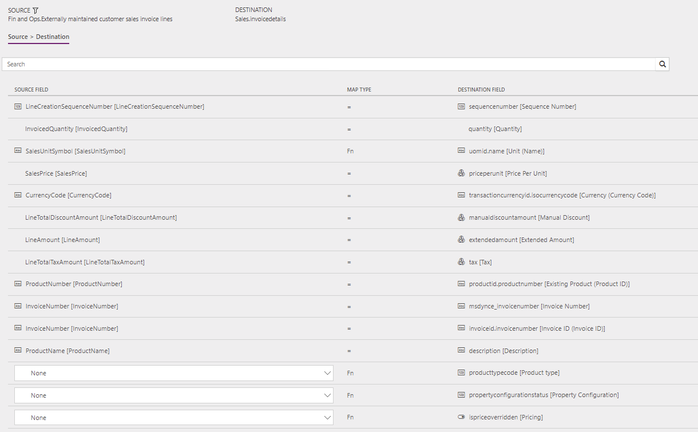Viewport: 698px width, 432px height.
Task: Click the Fn map type for SalesUnitSymbol
Action: coord(350,150)
